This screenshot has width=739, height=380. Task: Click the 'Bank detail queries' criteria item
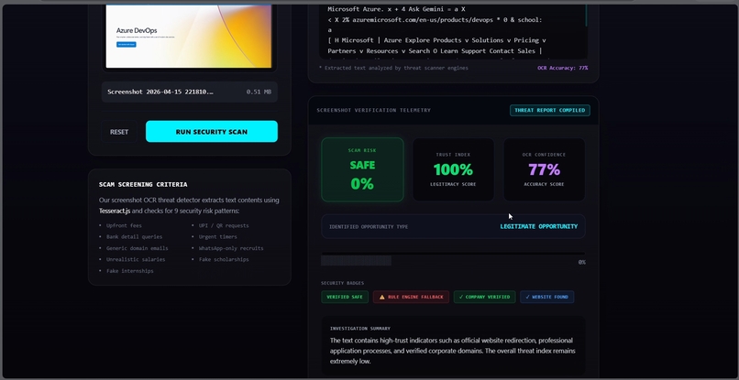pyautogui.click(x=134, y=237)
